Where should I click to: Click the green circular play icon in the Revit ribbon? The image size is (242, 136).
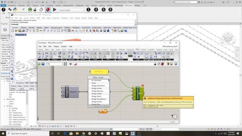click(30, 9)
